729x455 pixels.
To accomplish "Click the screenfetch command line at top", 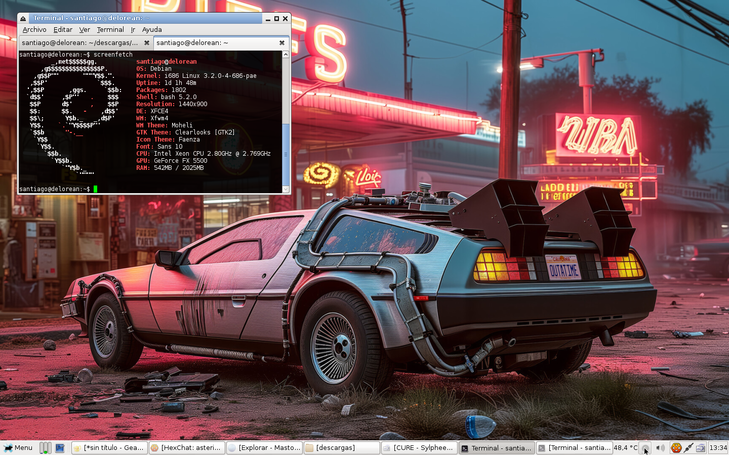I will click(x=76, y=55).
